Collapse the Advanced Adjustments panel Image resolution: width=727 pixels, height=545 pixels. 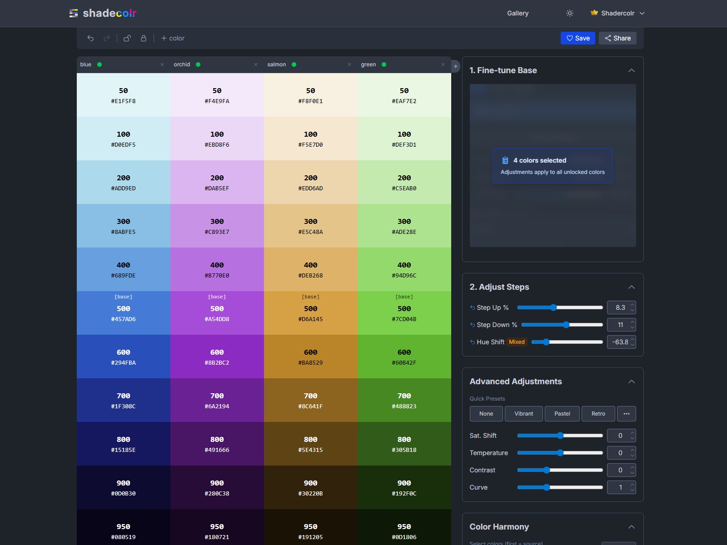click(632, 381)
